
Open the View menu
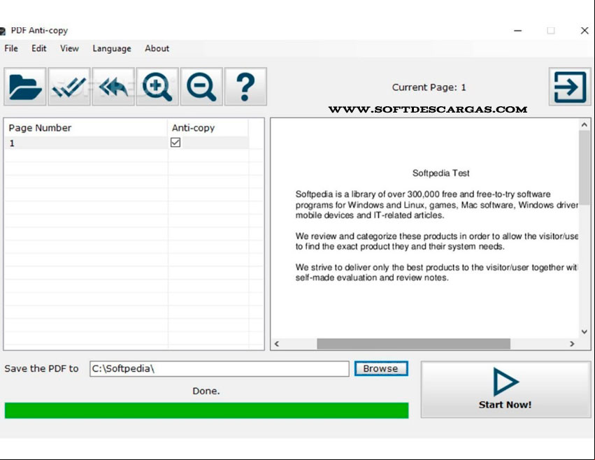pyautogui.click(x=69, y=48)
